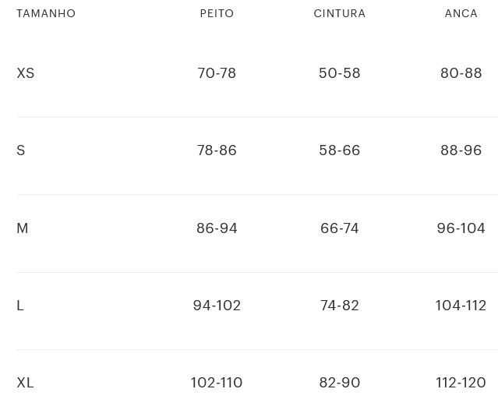This screenshot has width=498, height=403.
Task: Click the 50-58 waist value for XS
Action: click(x=339, y=72)
